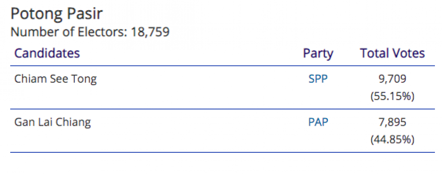Viewport: 442px width, 174px height.
Task: Click the Candidates column header
Action: tap(47, 53)
